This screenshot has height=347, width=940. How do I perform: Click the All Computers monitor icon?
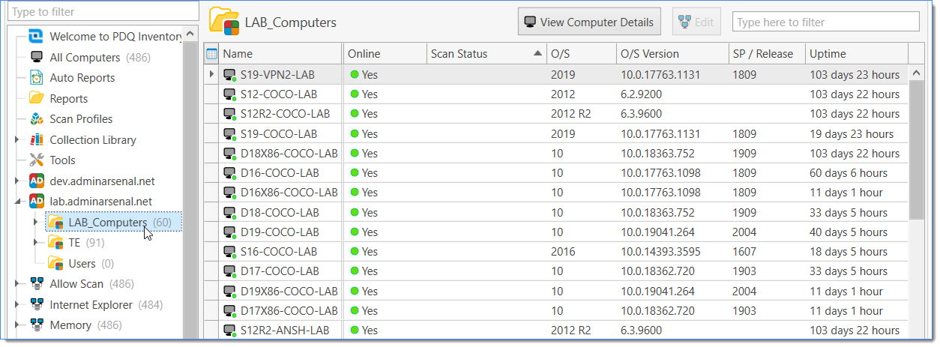click(x=36, y=58)
